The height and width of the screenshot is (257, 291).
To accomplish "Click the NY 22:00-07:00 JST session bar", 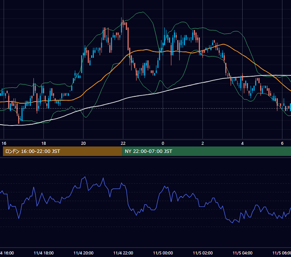I will click(207, 151).
